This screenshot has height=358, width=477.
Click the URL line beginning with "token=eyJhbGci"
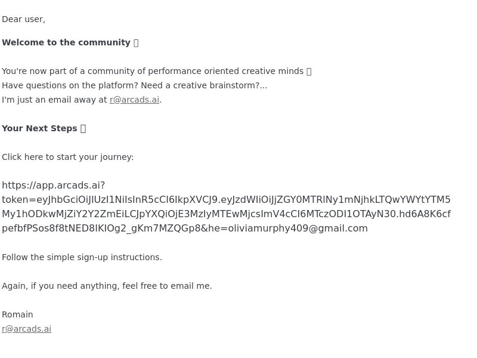[x=226, y=200]
